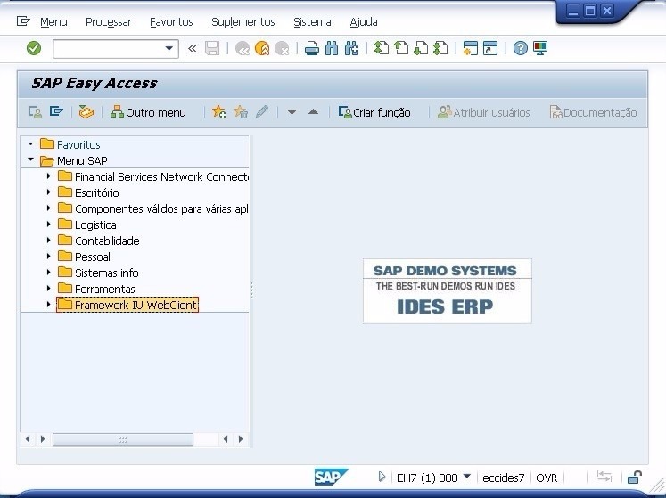666x498 pixels.
Task: Click the SAP DEMO SYSTEMS IDES ERP image
Action: 448,290
